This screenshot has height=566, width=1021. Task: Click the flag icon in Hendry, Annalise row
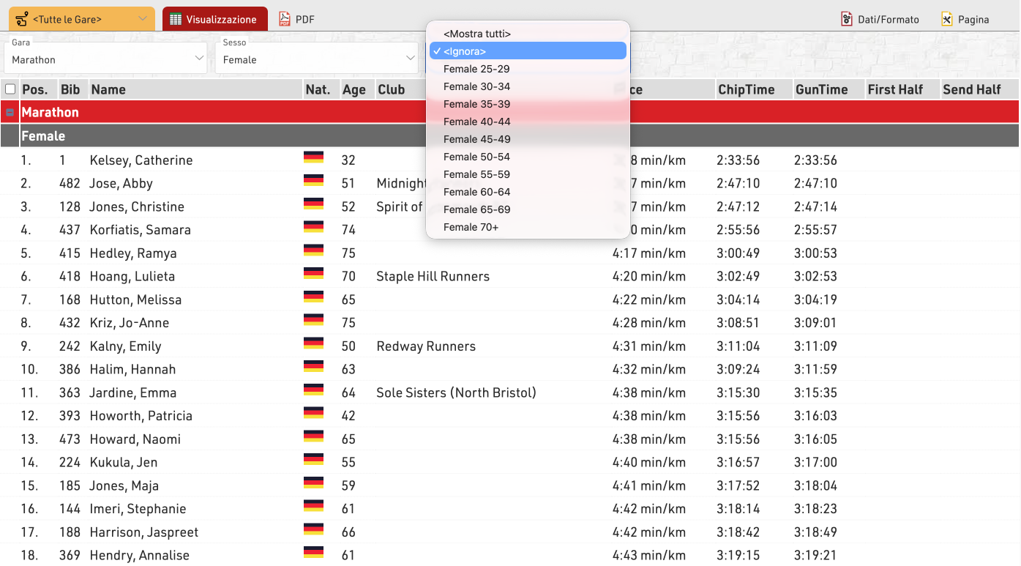[313, 553]
